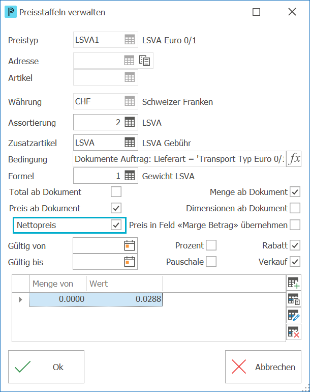Viewport: 310px width, 392px height.
Task: Open the Adresse lookup table icon
Action: tap(129, 61)
